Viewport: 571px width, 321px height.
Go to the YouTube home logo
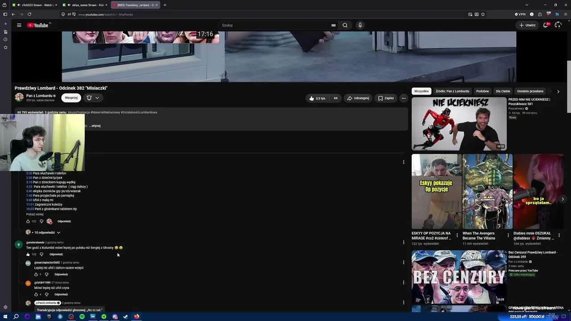click(x=38, y=25)
